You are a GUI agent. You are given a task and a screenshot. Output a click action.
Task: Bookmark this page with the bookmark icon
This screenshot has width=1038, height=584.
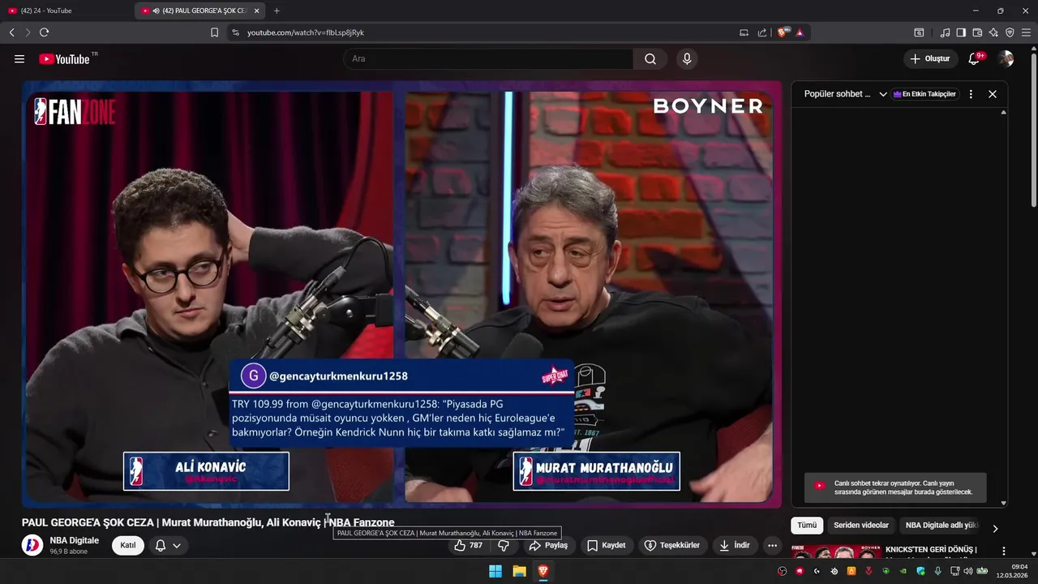[x=214, y=32]
